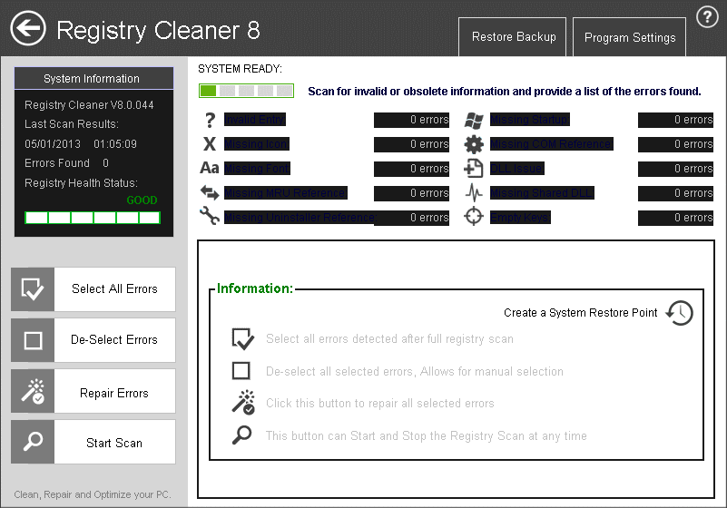Open help with the question mark icon
Screen dimensions: 727x508
707,16
